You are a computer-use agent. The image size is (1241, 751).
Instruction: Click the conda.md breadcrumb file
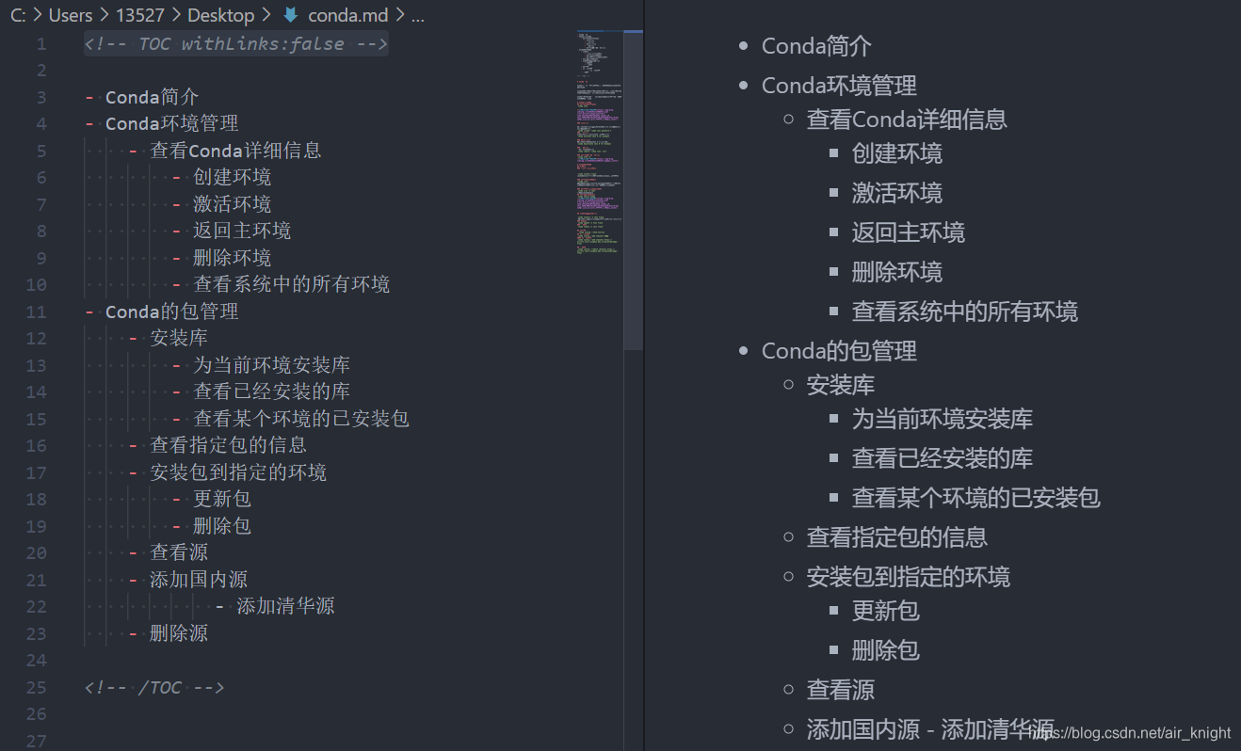click(347, 15)
